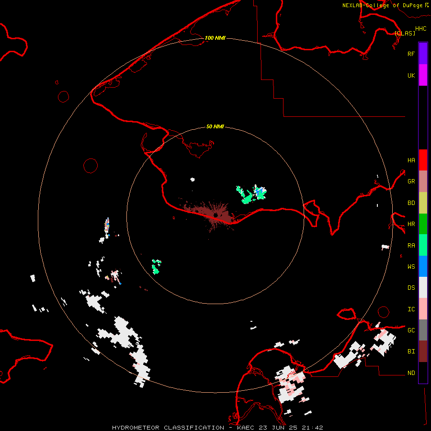431x431 pixels.
Task: Click the 100 NMI range ring label
Action: click(x=215, y=38)
